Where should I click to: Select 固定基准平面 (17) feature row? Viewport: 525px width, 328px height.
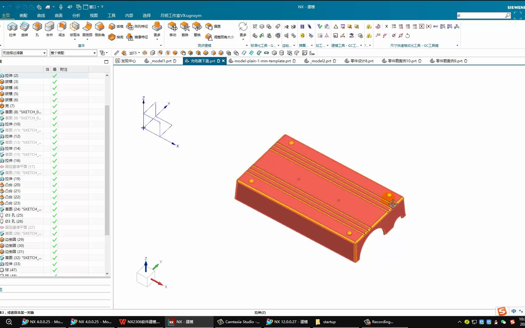click(x=20, y=167)
